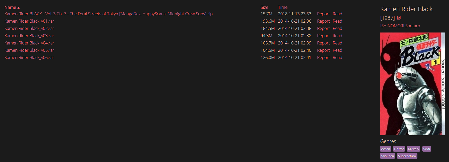The image size is (449, 162).
Task: Sort the list by Size column
Action: (264, 7)
